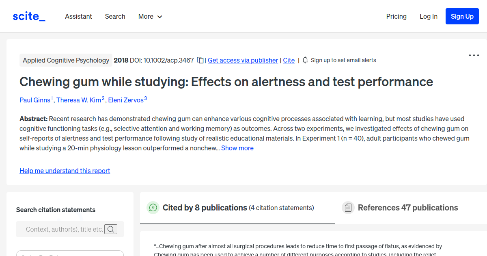The image size is (487, 256).
Task: Select the Cited by 8 publications tab
Action: (205, 207)
